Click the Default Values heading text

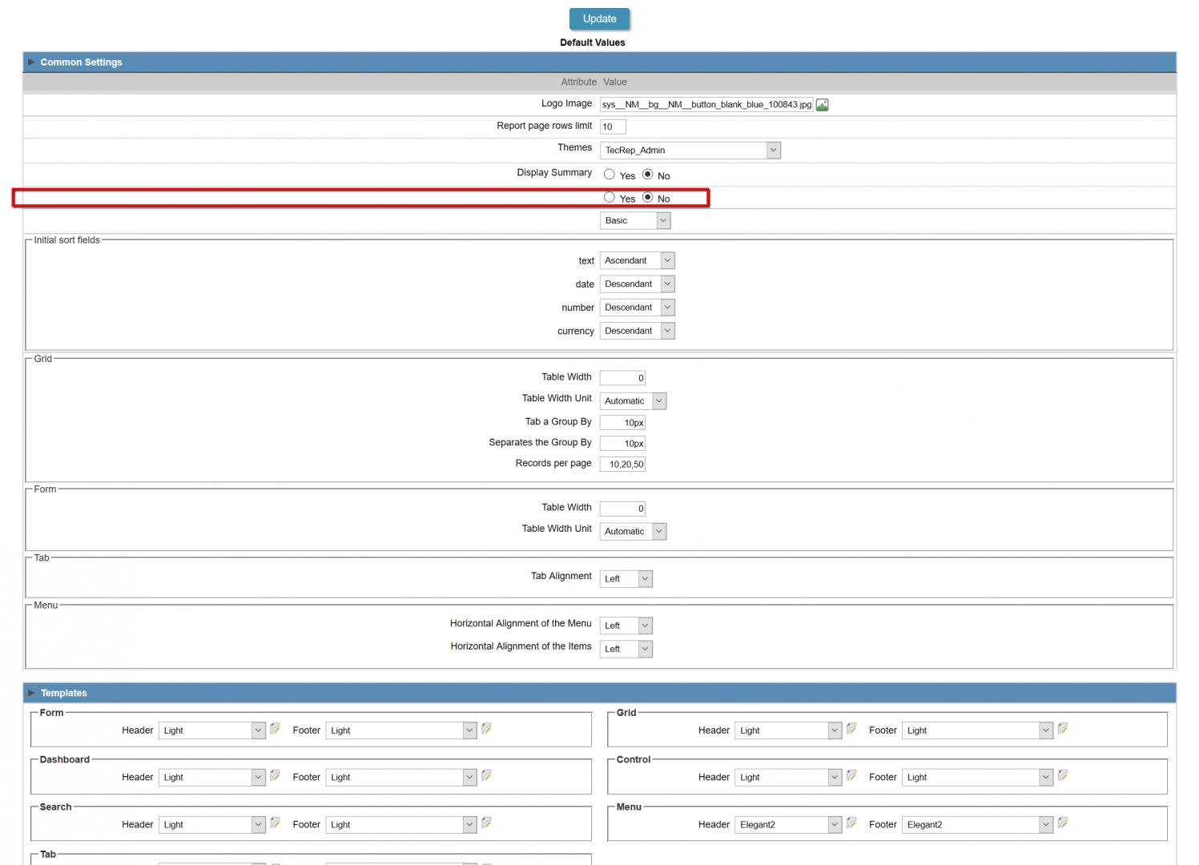[593, 42]
